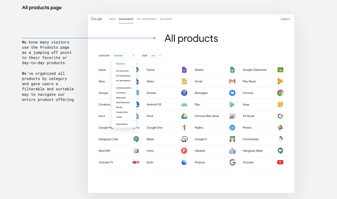This screenshot has width=337, height=199.
Task: Filter by Education category
Action: [121, 98]
